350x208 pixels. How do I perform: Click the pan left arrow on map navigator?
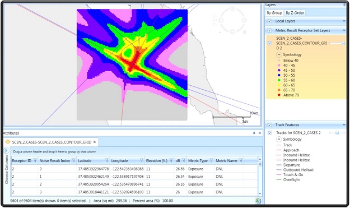tap(221, 20)
